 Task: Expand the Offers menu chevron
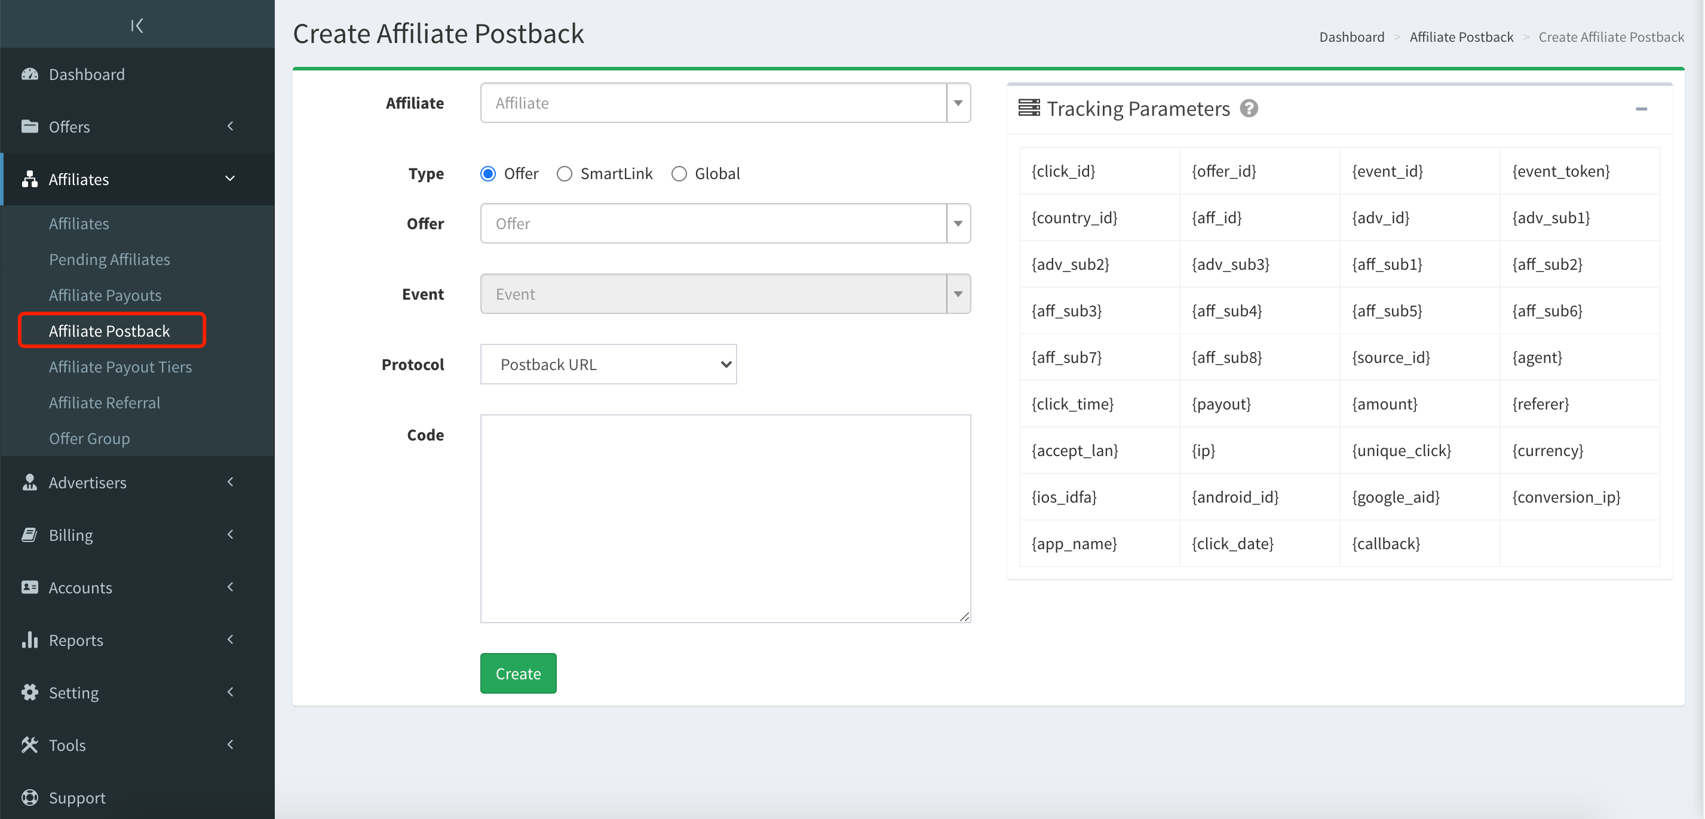coord(231,126)
